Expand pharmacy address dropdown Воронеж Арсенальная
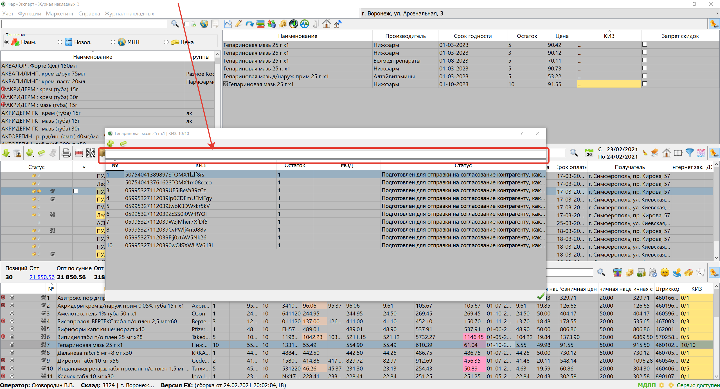The image size is (720, 389). click(717, 13)
